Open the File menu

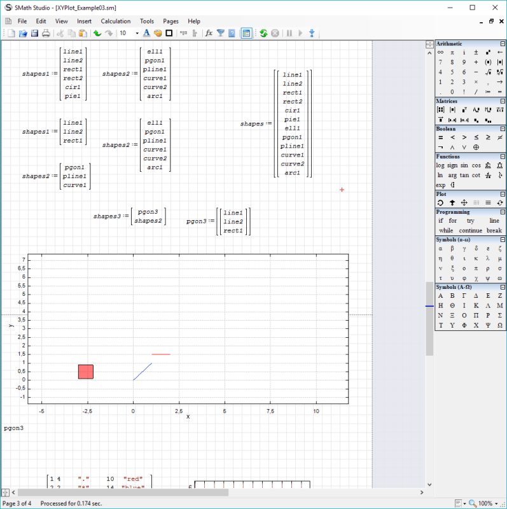tap(22, 22)
